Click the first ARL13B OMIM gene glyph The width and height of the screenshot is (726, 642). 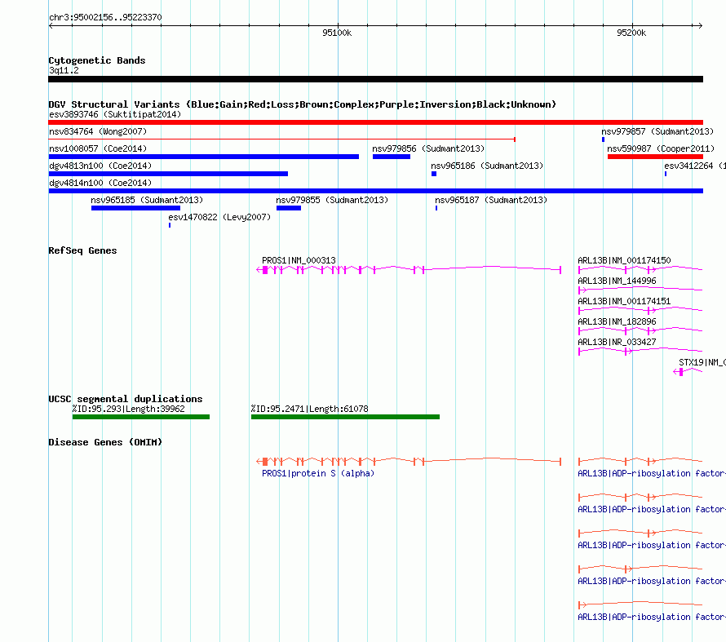tap(640, 462)
